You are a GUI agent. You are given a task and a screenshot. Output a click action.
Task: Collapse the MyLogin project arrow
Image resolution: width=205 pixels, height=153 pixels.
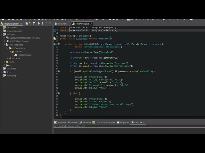[x=2, y=34]
